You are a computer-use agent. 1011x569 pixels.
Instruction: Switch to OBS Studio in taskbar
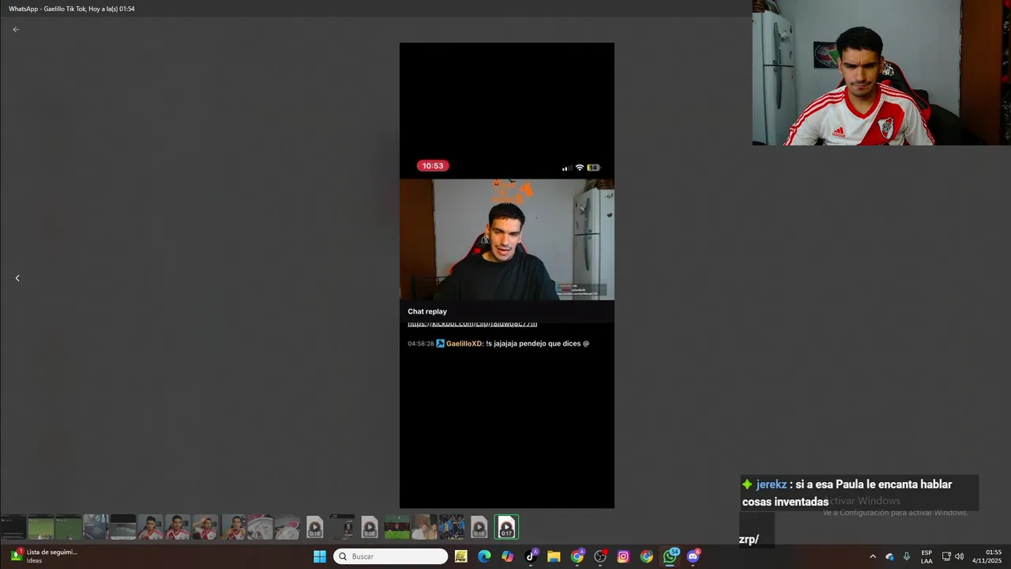(x=600, y=556)
